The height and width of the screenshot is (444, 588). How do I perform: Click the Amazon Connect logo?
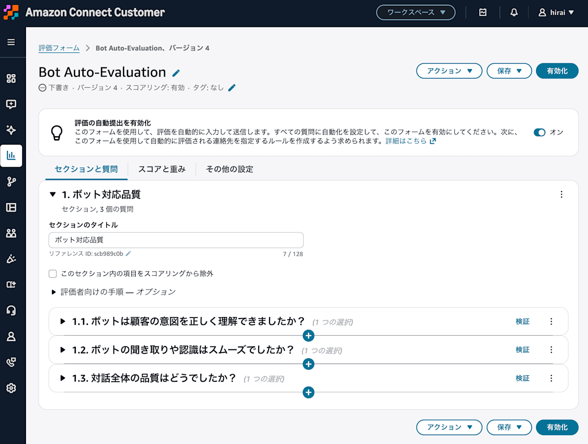tap(11, 12)
